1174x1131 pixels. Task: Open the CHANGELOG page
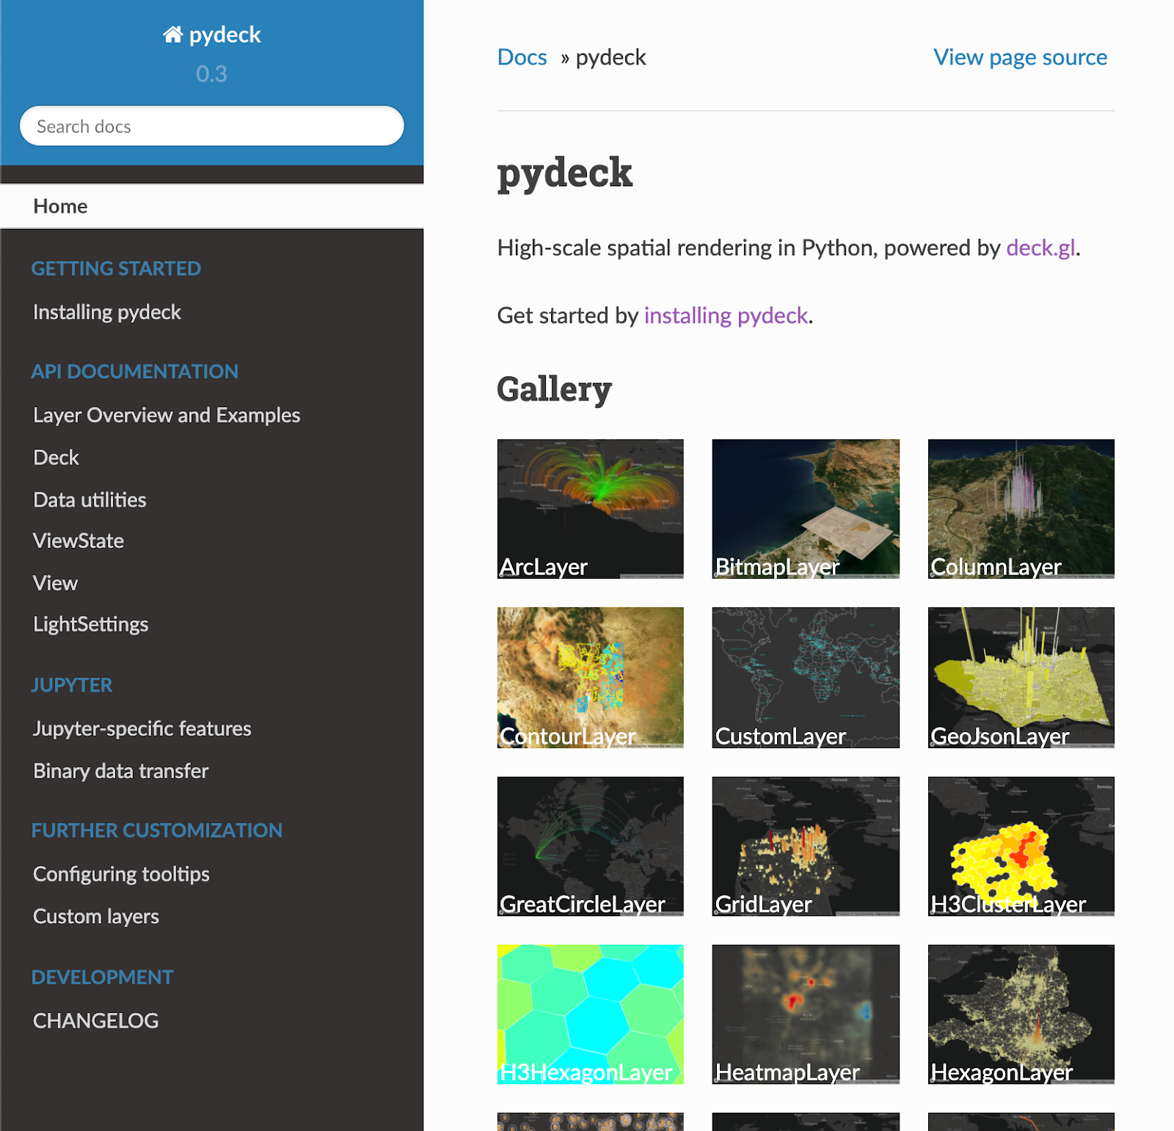[x=95, y=1020]
